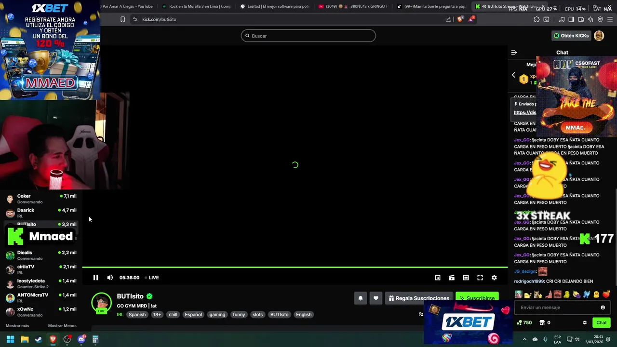Toggle notification bell for BUTIsito

click(x=360, y=298)
